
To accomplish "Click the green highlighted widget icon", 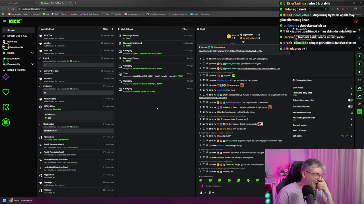I will coord(359,112).
